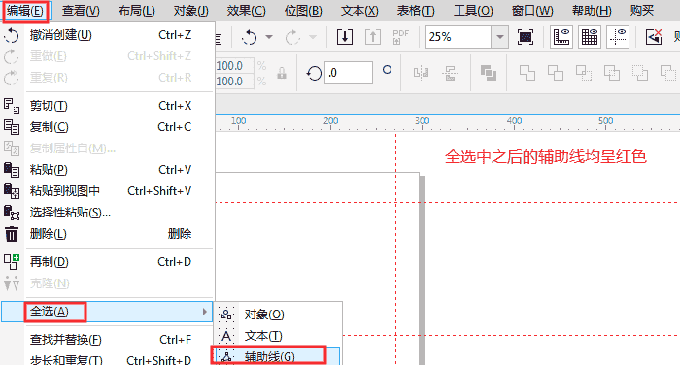
Task: Click the order/arrange overlapping squares icon
Action: point(489,73)
